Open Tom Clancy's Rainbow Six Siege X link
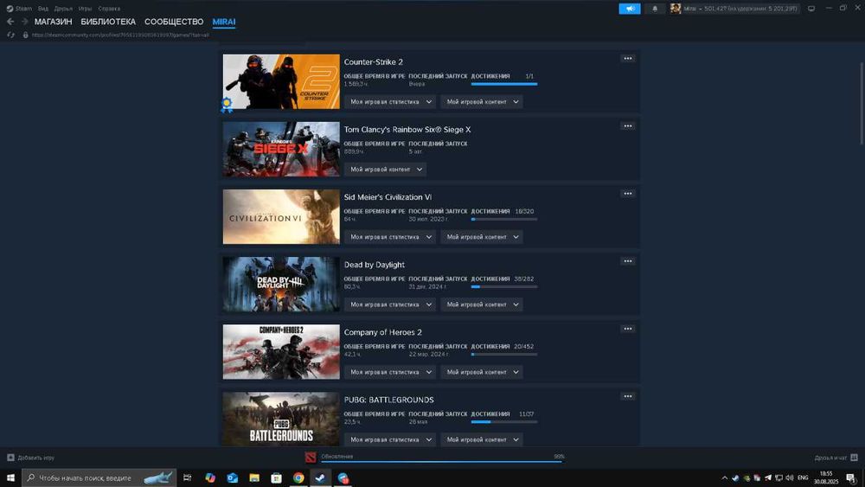Viewport: 865px width, 487px height. (x=407, y=130)
